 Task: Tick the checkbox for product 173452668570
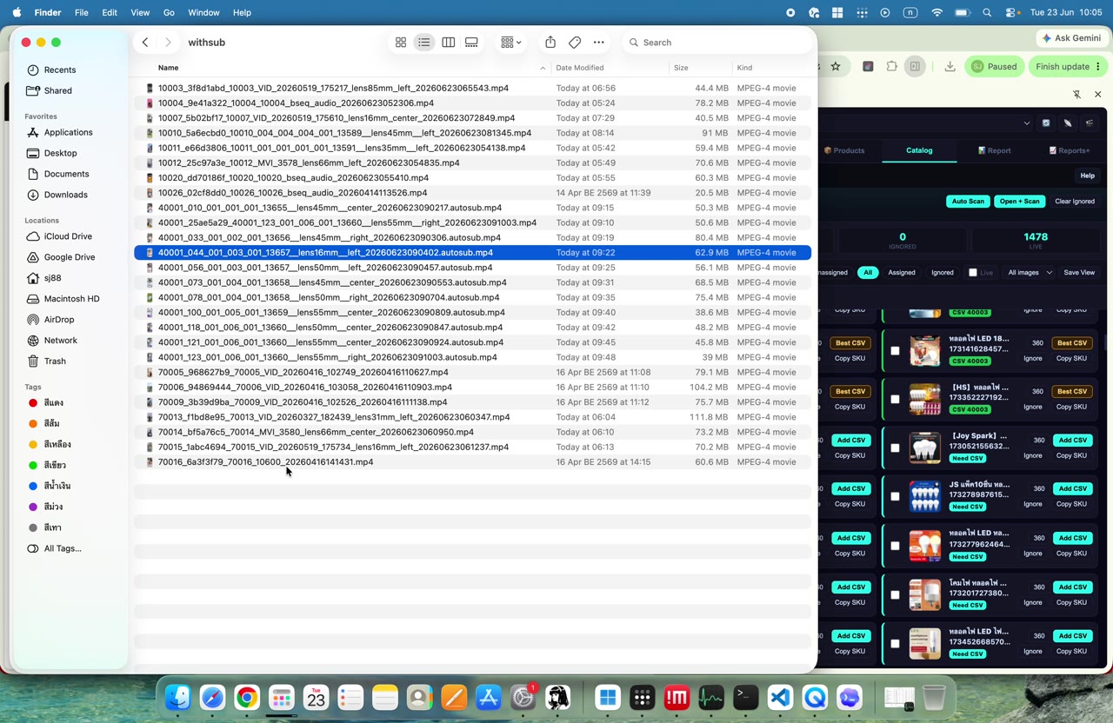point(895,644)
